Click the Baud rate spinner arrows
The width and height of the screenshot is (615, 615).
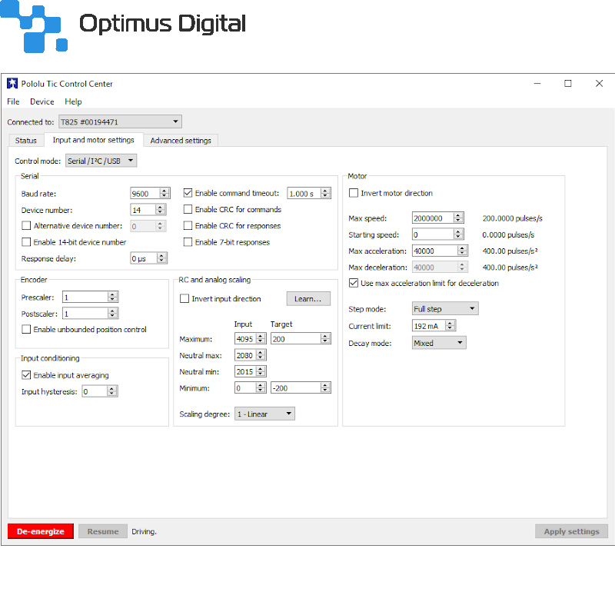click(165, 194)
